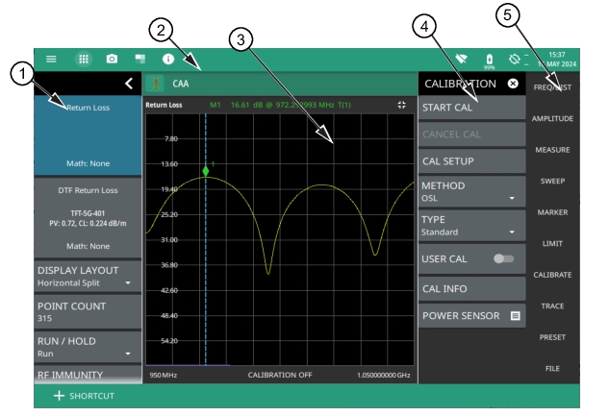609x416 pixels.
Task: Click the expand trace view icon
Action: [400, 104]
